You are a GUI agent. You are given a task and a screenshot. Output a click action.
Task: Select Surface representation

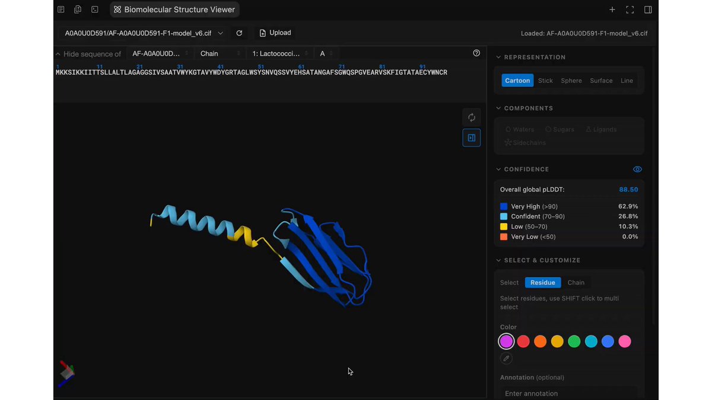point(601,81)
